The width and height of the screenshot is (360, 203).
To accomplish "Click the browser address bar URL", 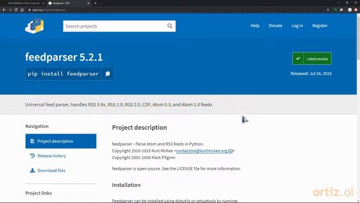I will [x=49, y=10].
